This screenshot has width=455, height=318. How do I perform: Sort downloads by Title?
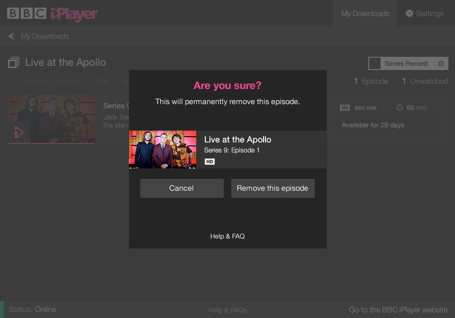pos(100,81)
